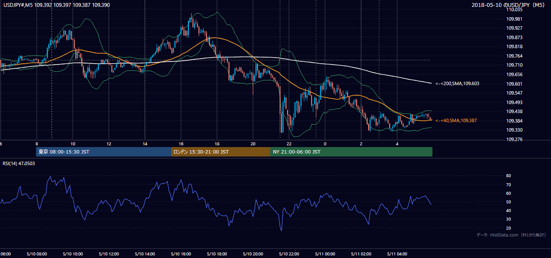Click the 110.035 price axis value

(x=515, y=9)
